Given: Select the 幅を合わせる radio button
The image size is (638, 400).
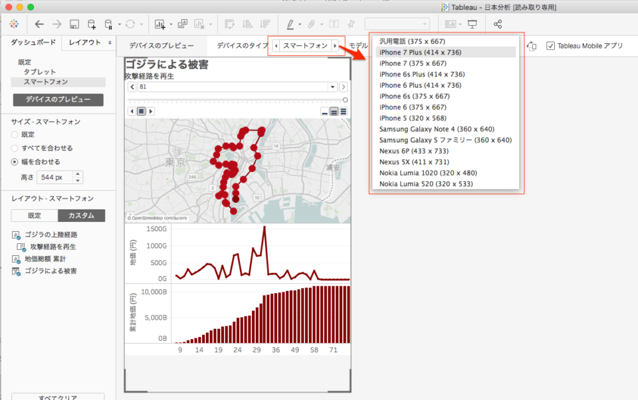Looking at the screenshot, I should 13,161.
